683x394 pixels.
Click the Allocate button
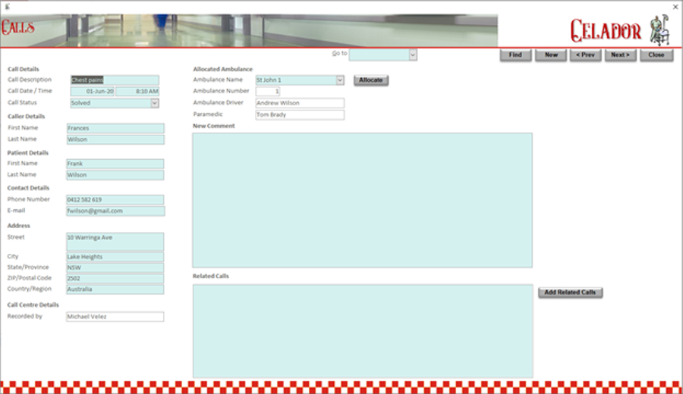click(x=371, y=80)
